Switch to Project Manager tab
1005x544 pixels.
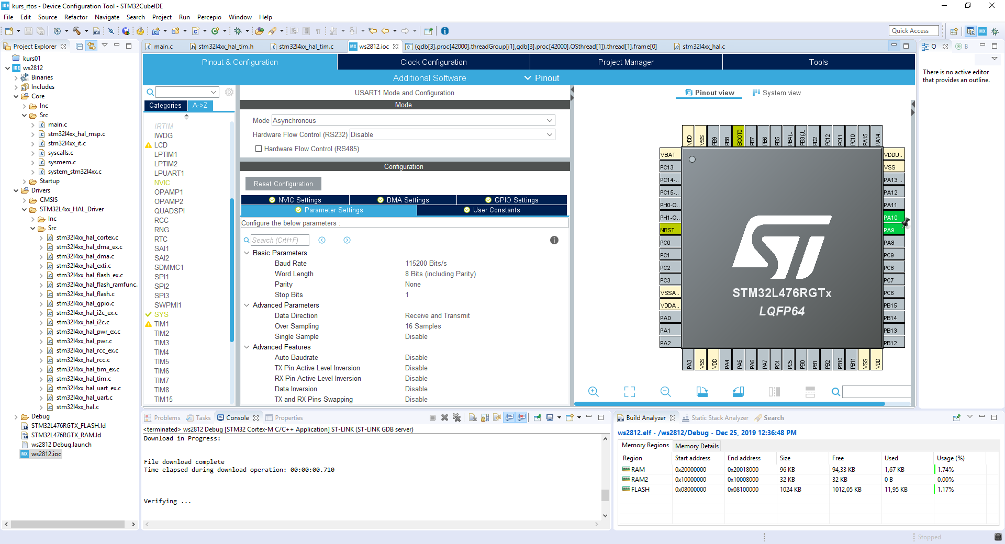(626, 62)
